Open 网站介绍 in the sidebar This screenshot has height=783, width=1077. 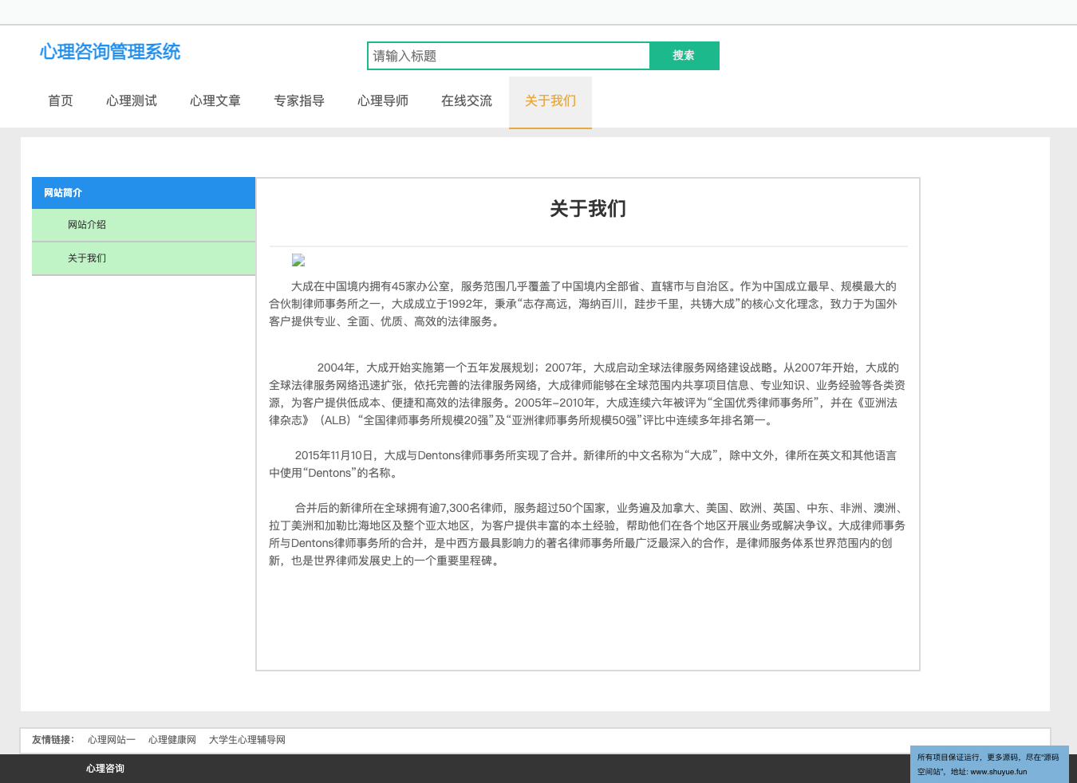pyautogui.click(x=144, y=225)
